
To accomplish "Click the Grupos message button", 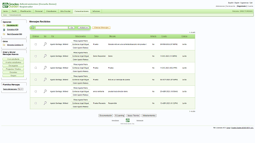I will click(x=13, y=76).
